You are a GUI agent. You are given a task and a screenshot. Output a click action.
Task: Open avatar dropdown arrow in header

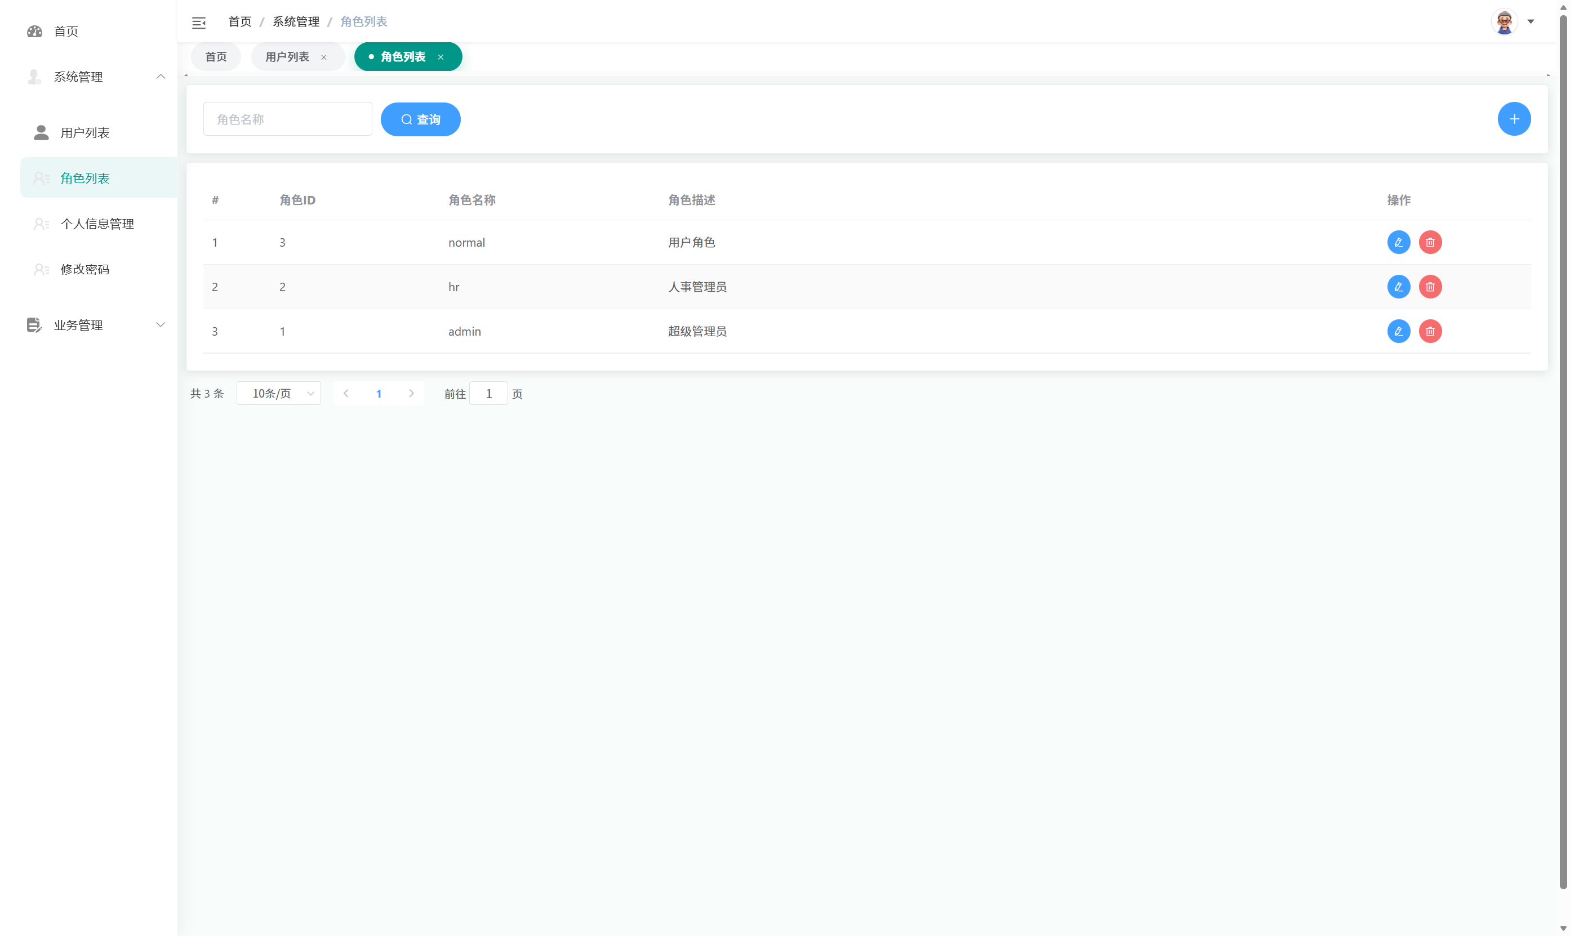click(1531, 22)
